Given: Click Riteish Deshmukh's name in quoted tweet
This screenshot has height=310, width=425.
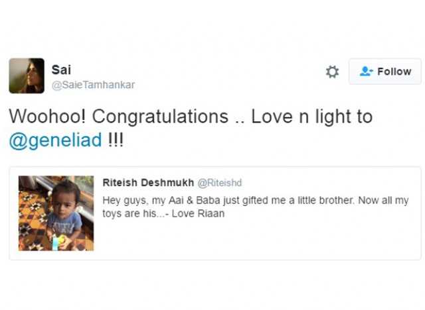Looking at the screenshot, I should tap(148, 183).
